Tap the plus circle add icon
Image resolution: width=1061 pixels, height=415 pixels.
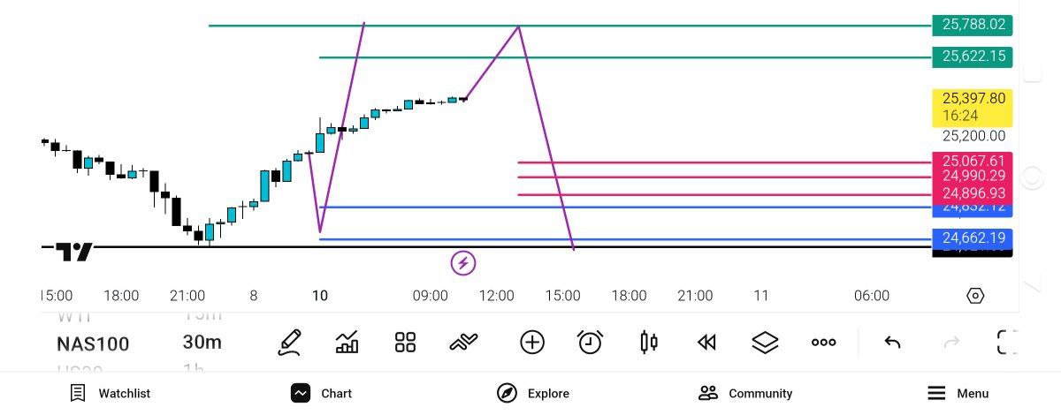(x=532, y=342)
